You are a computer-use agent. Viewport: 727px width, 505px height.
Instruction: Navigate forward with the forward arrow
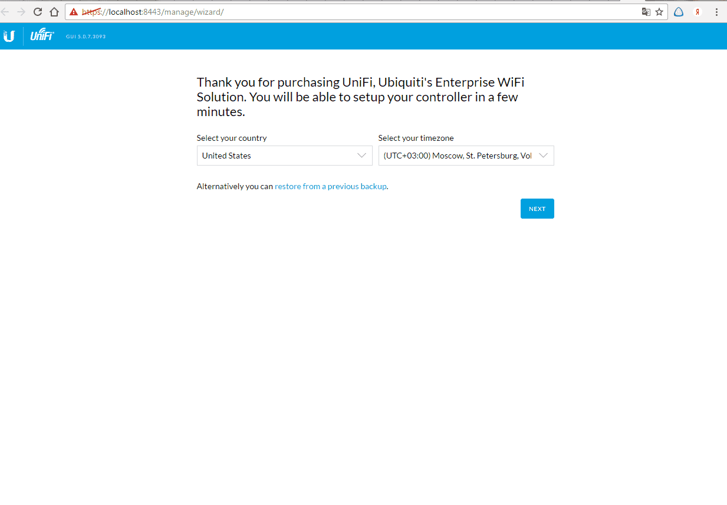pos(21,12)
